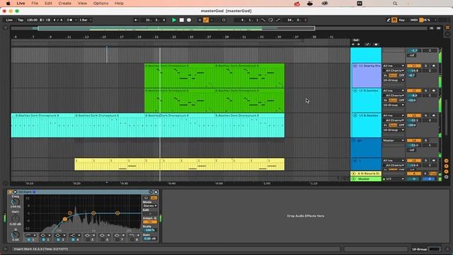Set track 12 monitor to In
The height and width of the screenshot is (255, 453).
385,101
